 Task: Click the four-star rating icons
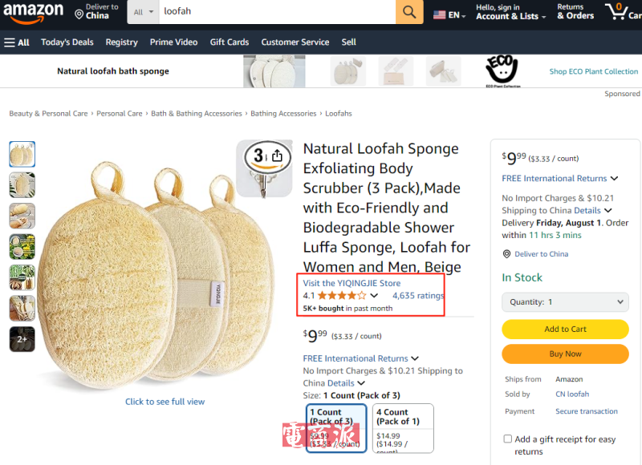[343, 296]
